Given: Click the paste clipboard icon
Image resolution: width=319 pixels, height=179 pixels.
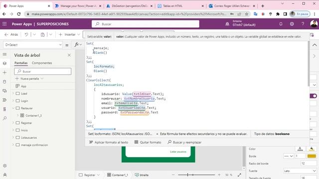Looking at the screenshot, I should click(42, 34).
